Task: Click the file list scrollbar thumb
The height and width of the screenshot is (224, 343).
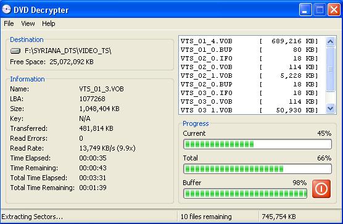Action: [x=330, y=69]
